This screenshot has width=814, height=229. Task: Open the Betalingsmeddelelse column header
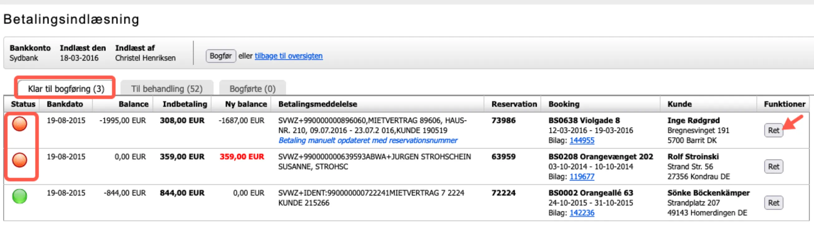click(x=317, y=104)
